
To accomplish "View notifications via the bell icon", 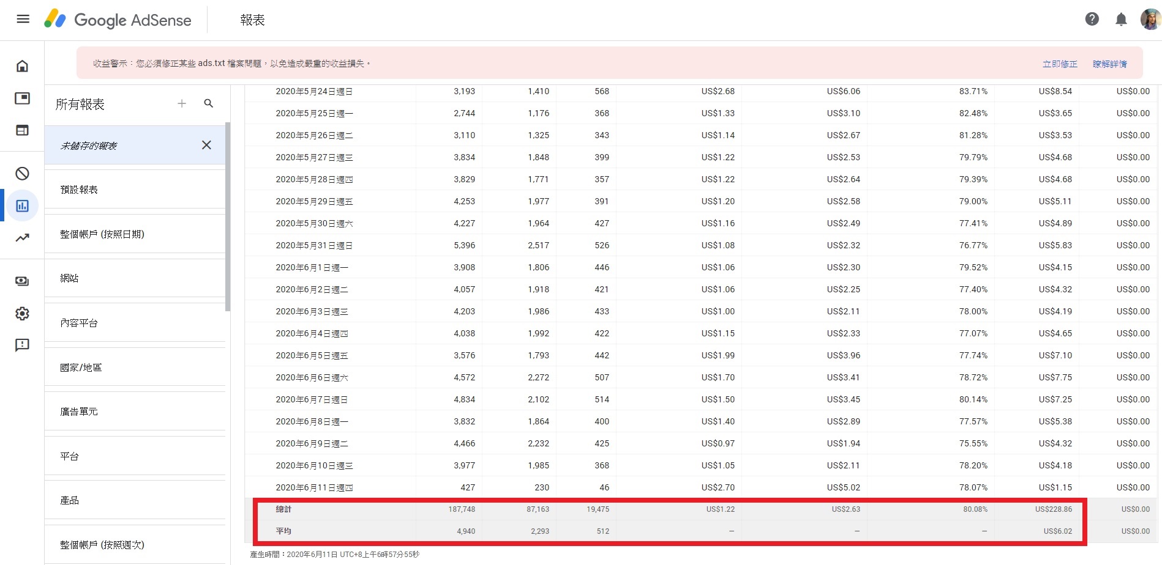I will [x=1121, y=19].
